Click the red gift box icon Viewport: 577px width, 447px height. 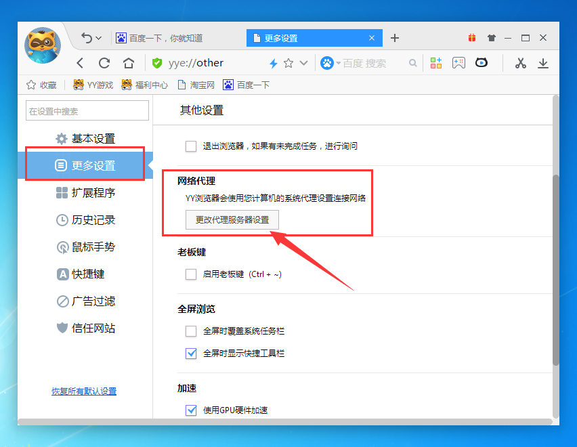(x=472, y=38)
